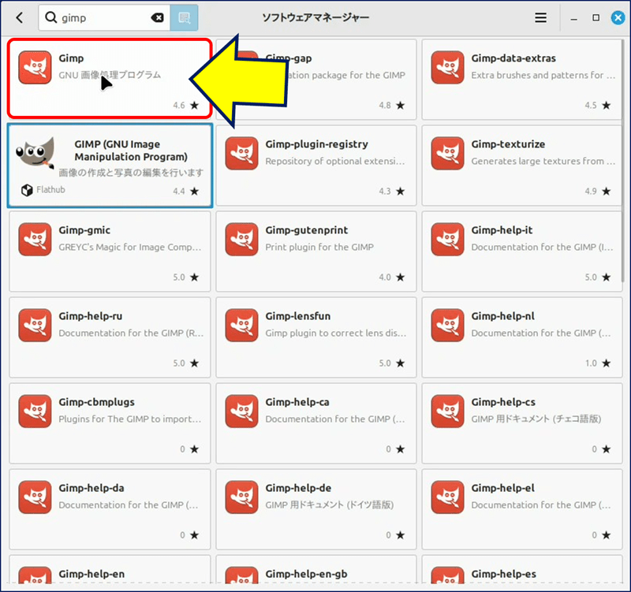
Task: Click the text "画像の作成と写真の編集を行います"
Action: (x=131, y=173)
